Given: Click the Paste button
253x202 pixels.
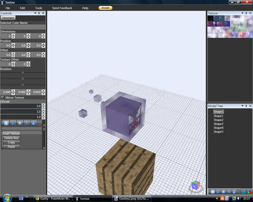Looking at the screenshot, I should pyautogui.click(x=11, y=147).
